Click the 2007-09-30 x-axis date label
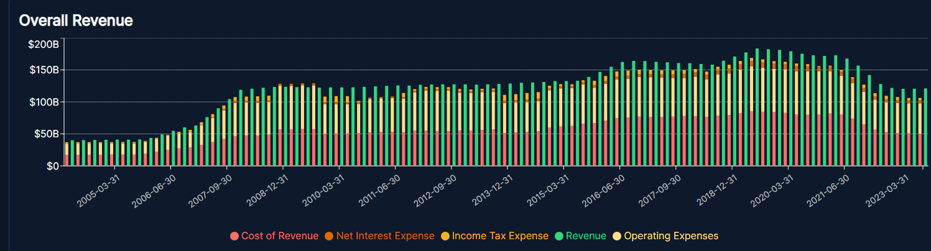Viewport: 931px width, 251px height. click(211, 191)
